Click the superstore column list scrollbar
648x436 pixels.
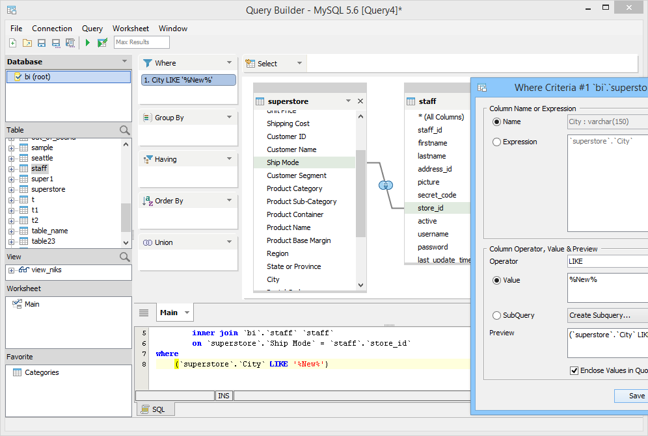tap(361, 194)
